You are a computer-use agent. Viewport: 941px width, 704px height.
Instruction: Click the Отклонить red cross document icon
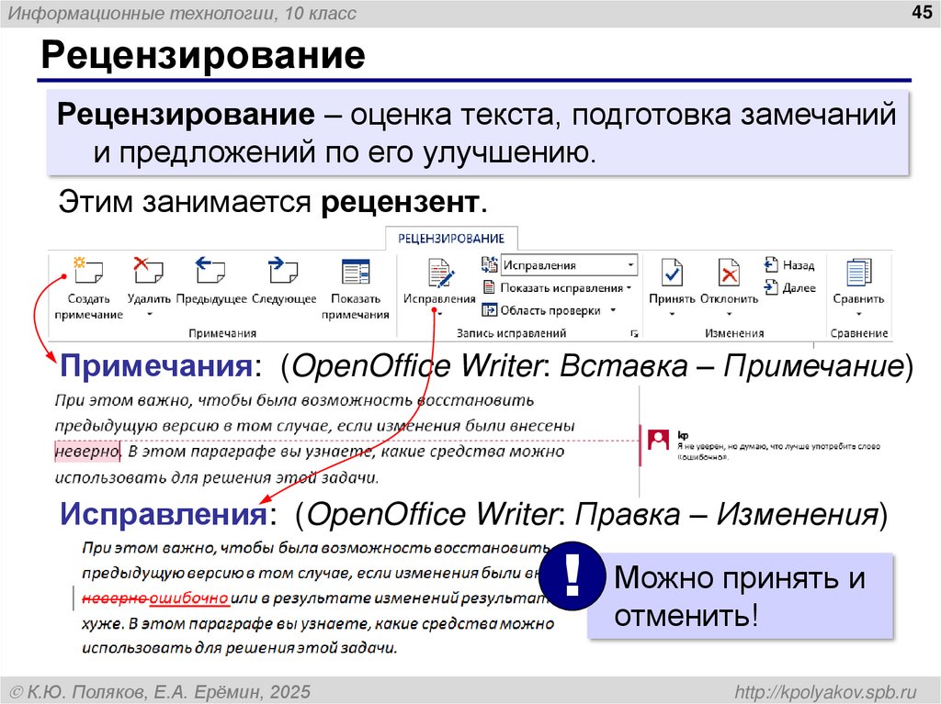729,273
